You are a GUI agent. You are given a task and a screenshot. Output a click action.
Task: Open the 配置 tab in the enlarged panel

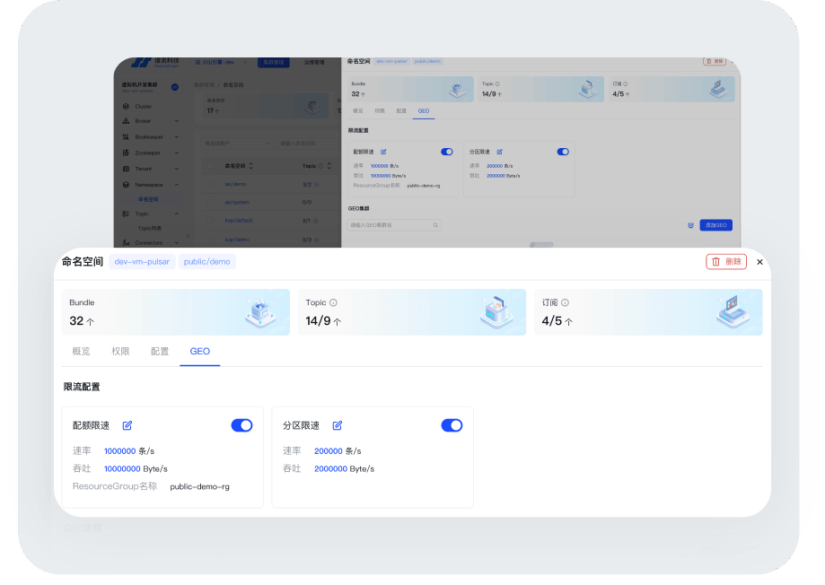click(160, 352)
